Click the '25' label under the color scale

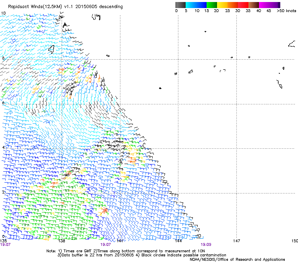click(228, 11)
